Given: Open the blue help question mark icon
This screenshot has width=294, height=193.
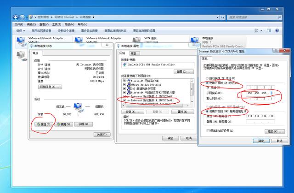Looking at the screenshot, I should (x=277, y=30).
